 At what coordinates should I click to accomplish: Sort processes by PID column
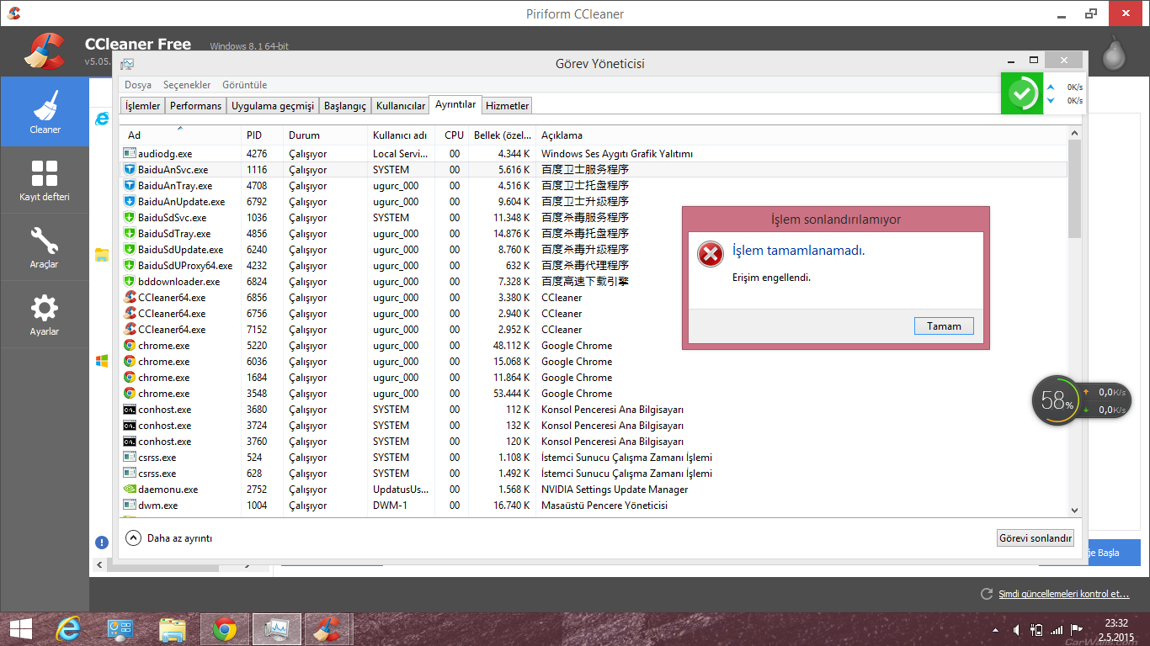[x=262, y=135]
